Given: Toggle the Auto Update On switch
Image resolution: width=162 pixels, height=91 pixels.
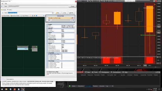Looking at the screenshot, I should [4, 79].
